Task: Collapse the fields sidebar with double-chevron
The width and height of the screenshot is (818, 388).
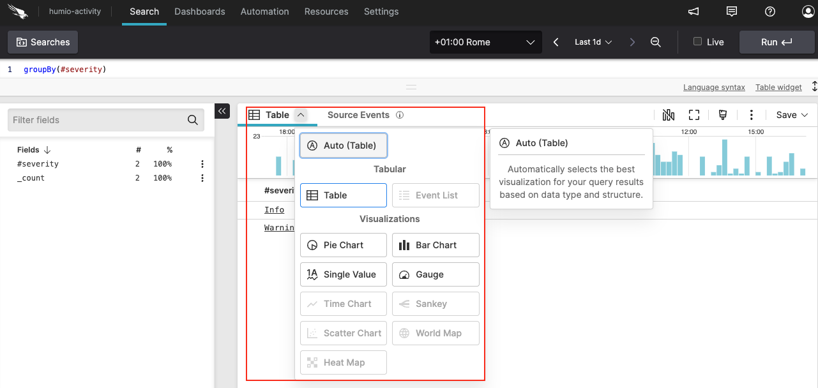Action: click(x=222, y=110)
